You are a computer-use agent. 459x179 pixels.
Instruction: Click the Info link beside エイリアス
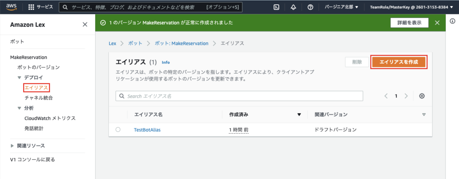(166, 62)
